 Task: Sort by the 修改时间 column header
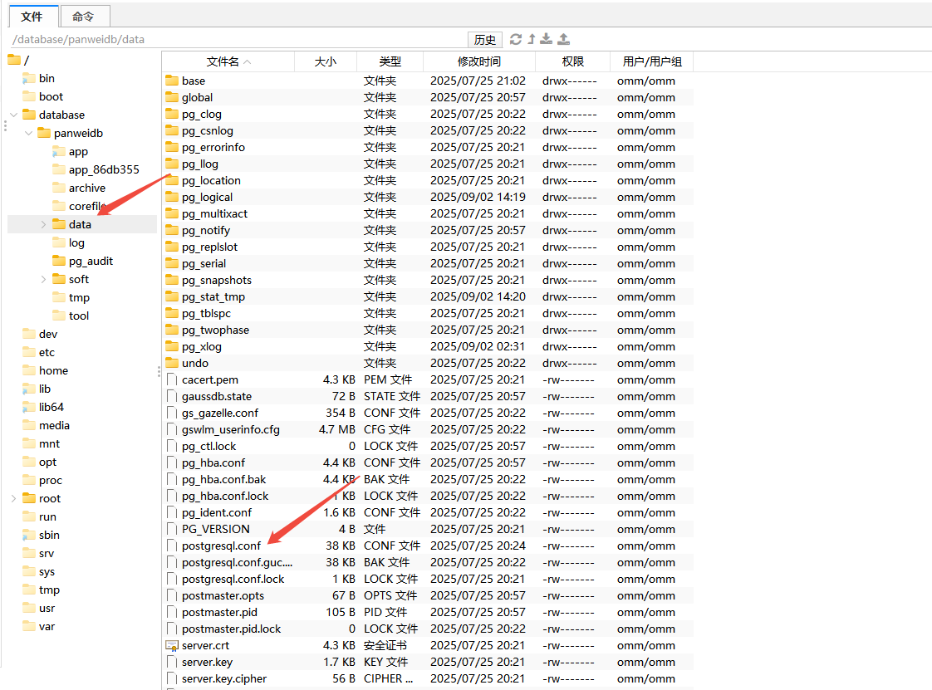pyautogui.click(x=479, y=61)
